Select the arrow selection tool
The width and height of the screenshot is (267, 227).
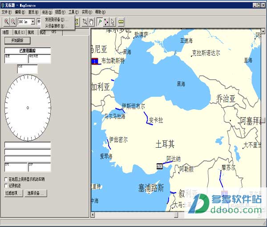coord(113,22)
